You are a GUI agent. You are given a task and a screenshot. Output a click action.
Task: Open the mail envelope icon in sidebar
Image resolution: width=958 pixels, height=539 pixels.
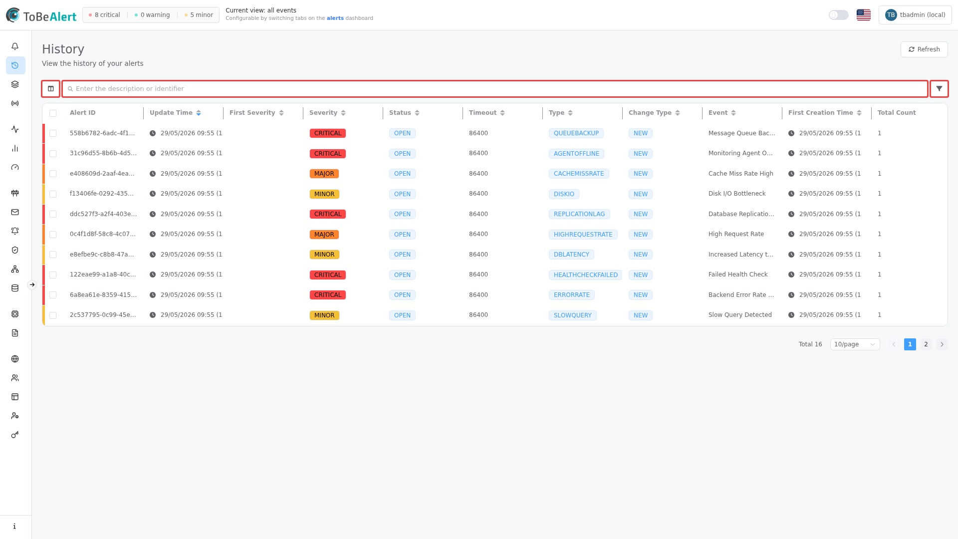[15, 212]
